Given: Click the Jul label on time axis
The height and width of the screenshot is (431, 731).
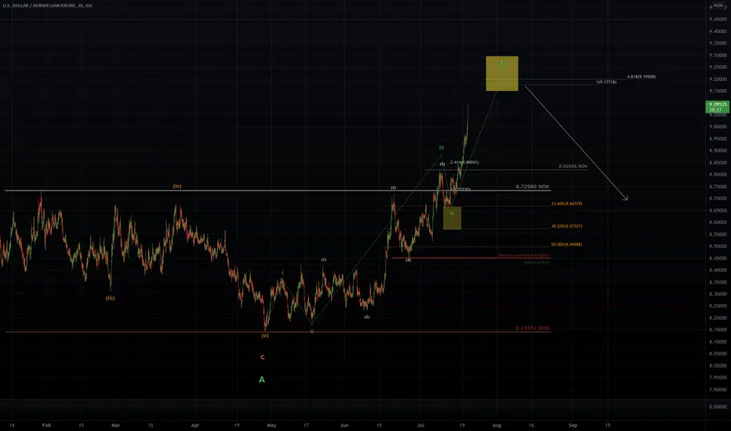Looking at the screenshot, I should point(421,426).
